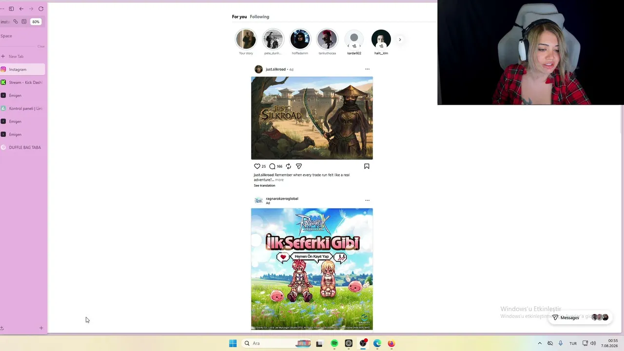Toggle the browser sidebar panel icon
This screenshot has height=351, width=624.
[x=11, y=9]
